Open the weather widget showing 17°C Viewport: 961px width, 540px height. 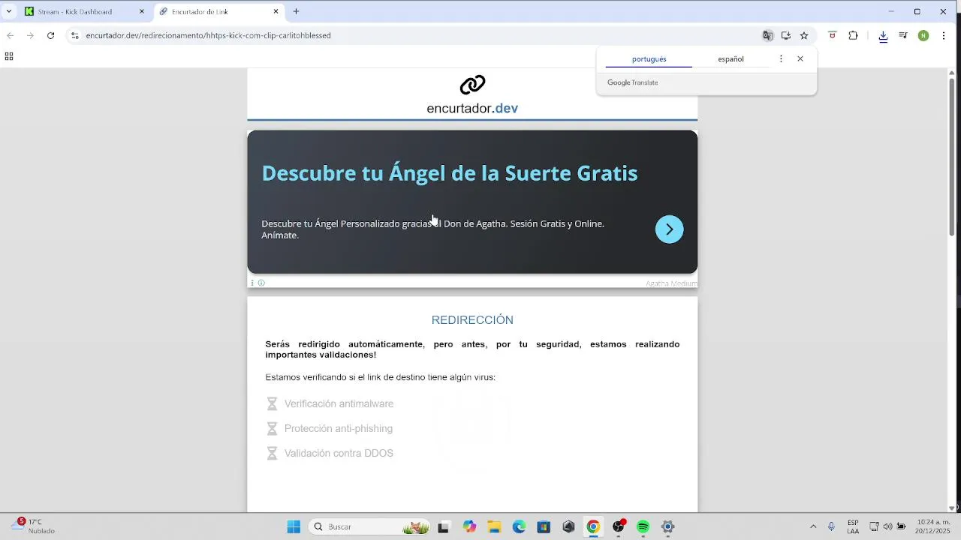[33, 526]
